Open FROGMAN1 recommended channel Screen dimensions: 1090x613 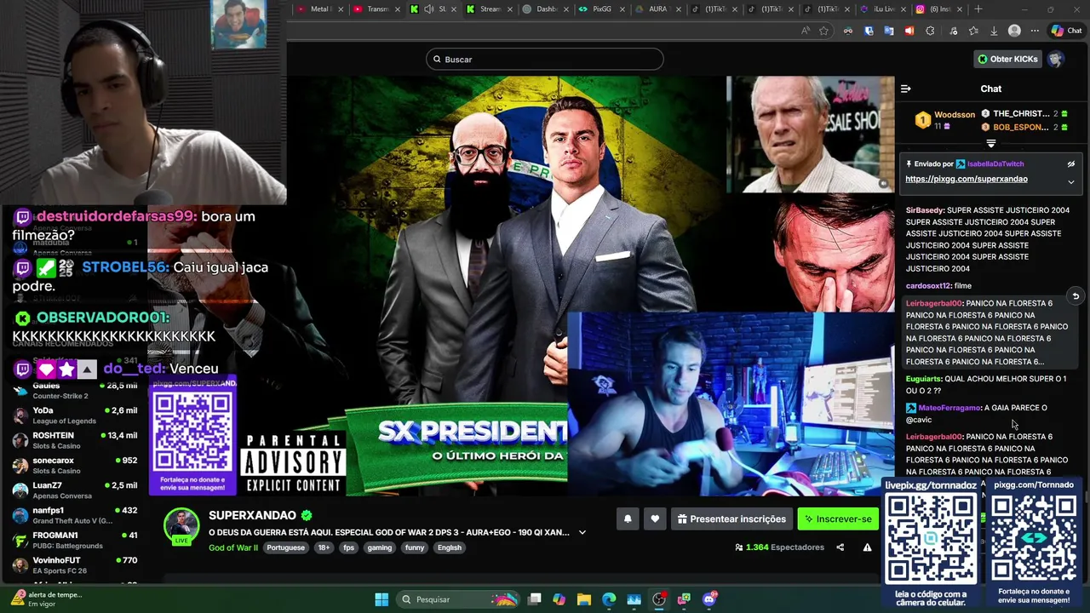[75, 540]
